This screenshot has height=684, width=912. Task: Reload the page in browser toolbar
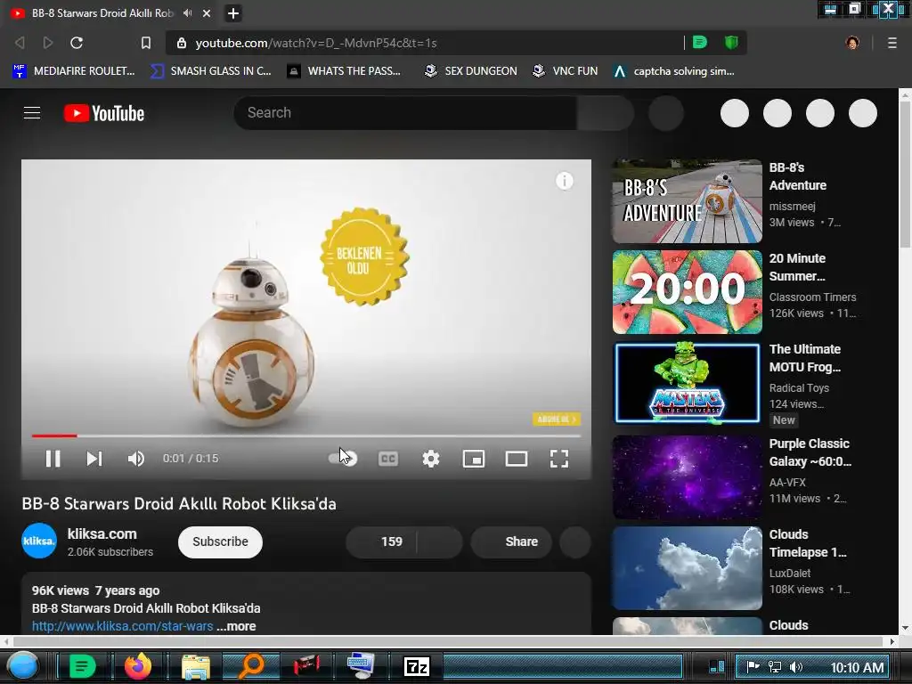tap(77, 43)
